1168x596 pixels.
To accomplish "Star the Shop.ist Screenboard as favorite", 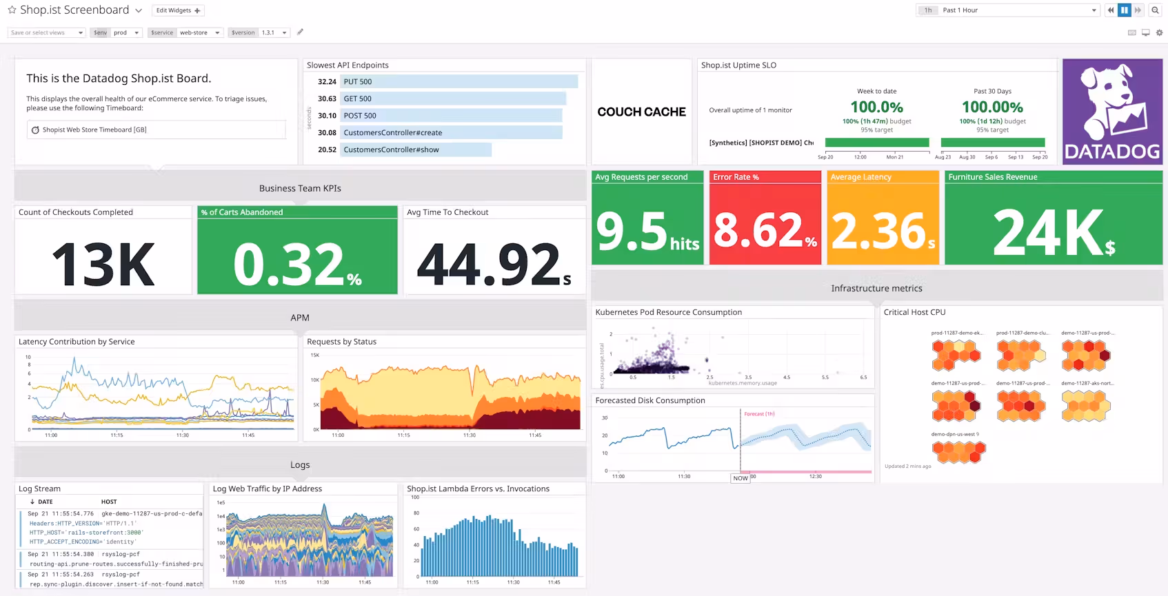I will [x=12, y=10].
